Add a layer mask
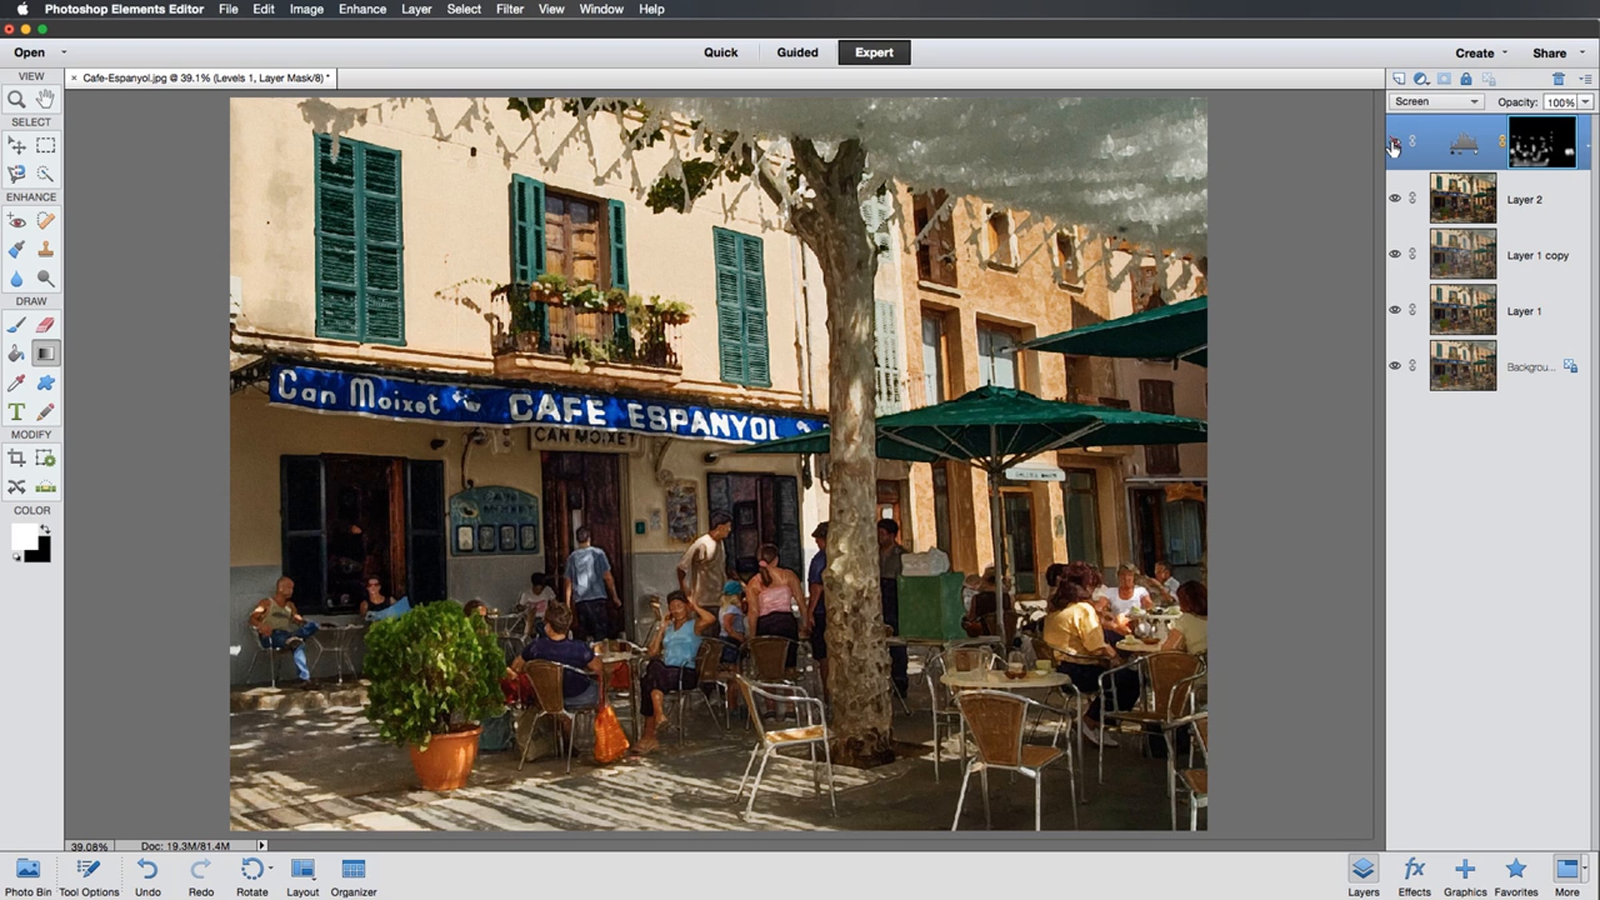 1444,79
